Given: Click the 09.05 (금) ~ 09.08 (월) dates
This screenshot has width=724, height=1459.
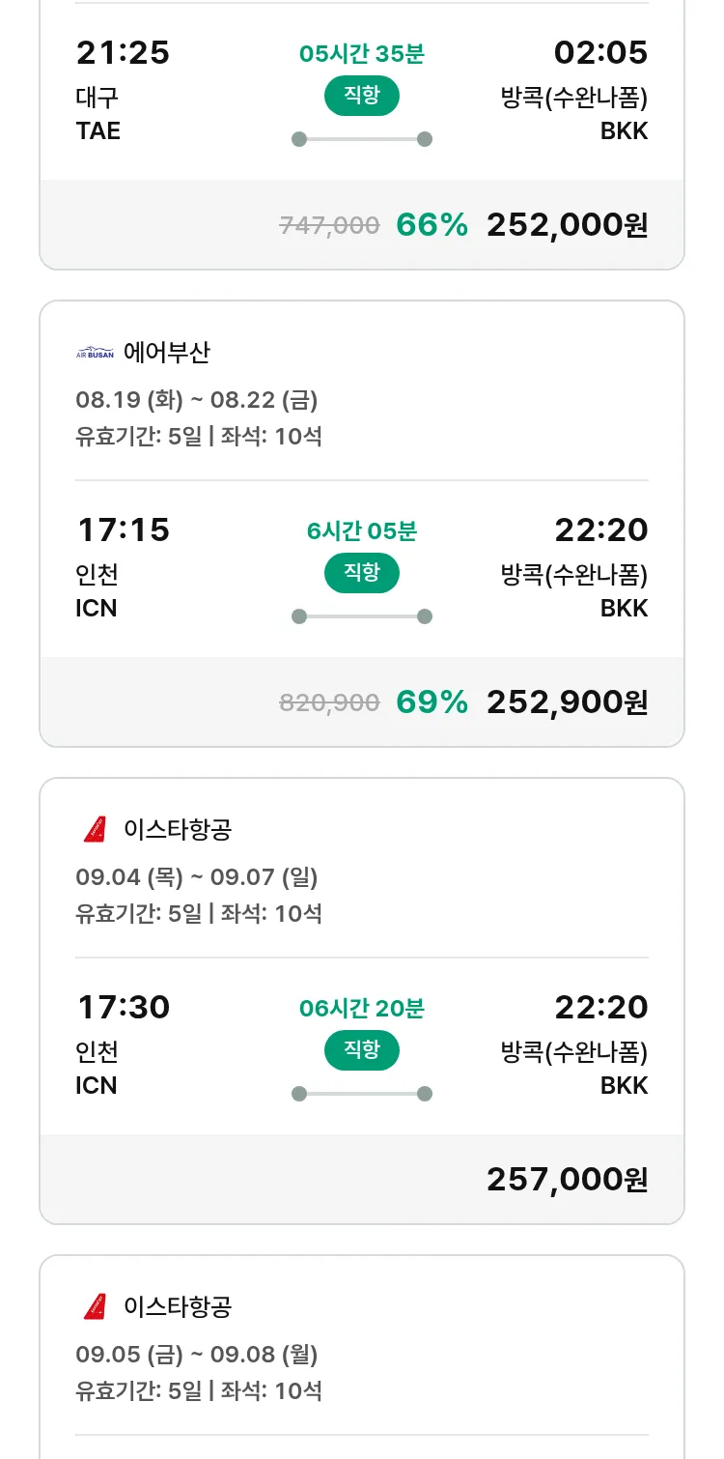Looking at the screenshot, I should point(197,1355).
